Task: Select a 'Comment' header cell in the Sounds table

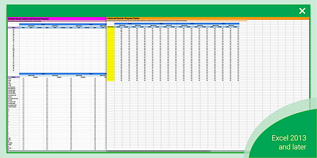Action: [x=35, y=77]
